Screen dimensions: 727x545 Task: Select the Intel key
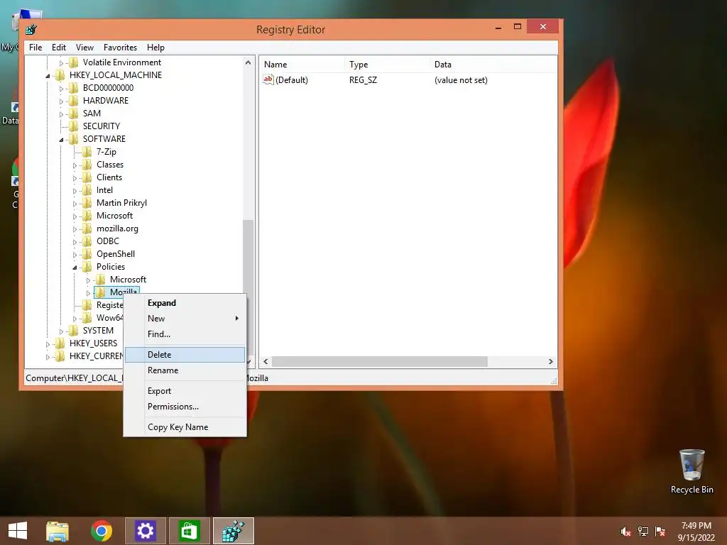104,190
